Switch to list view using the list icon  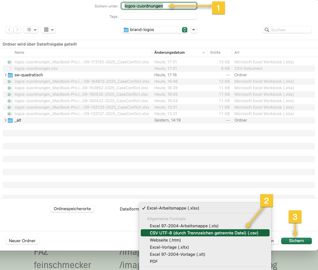click(28, 29)
